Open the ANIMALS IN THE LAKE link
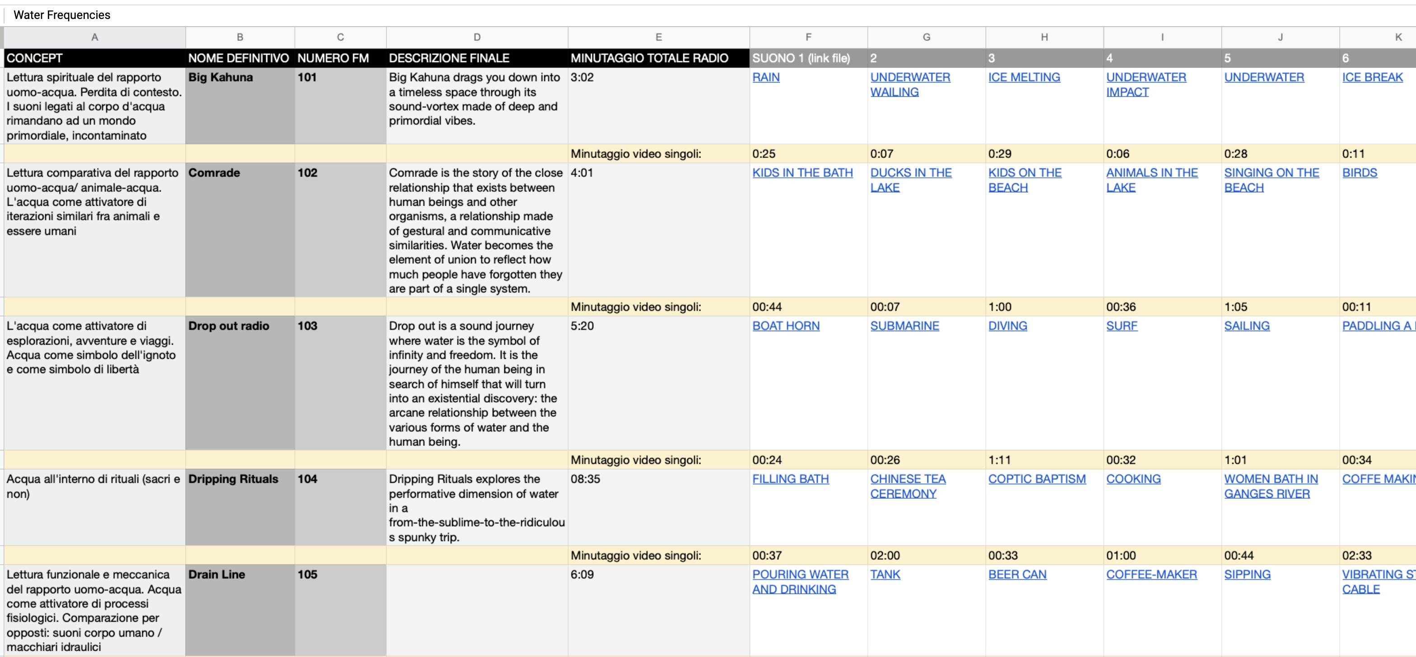 (x=1151, y=180)
